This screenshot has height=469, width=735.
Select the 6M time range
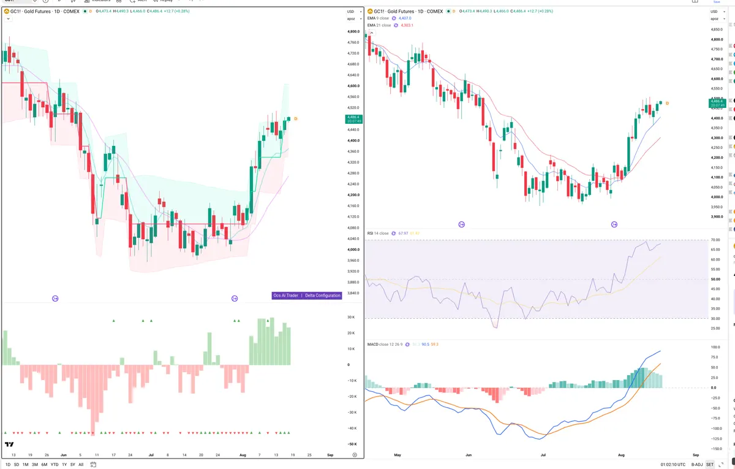pos(44,465)
